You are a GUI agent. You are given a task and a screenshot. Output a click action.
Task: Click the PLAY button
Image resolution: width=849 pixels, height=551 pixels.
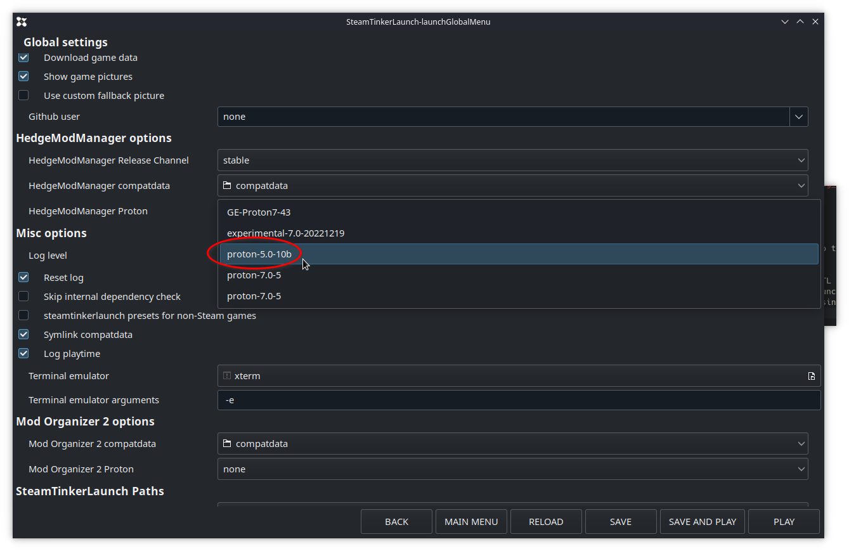[x=784, y=522]
